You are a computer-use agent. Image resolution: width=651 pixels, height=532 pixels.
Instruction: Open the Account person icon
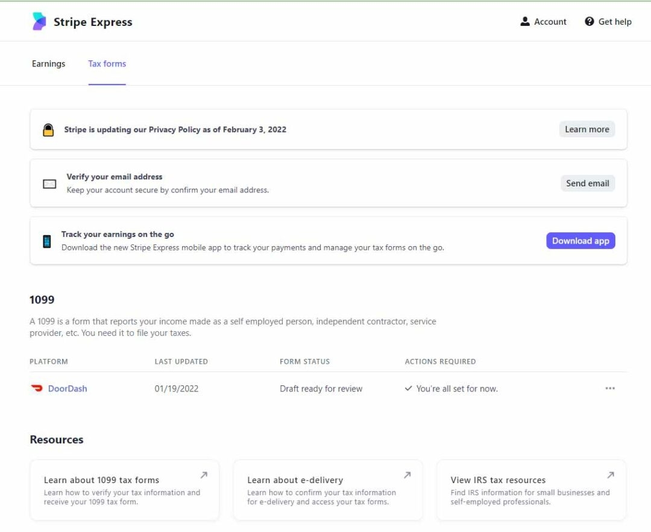point(524,21)
